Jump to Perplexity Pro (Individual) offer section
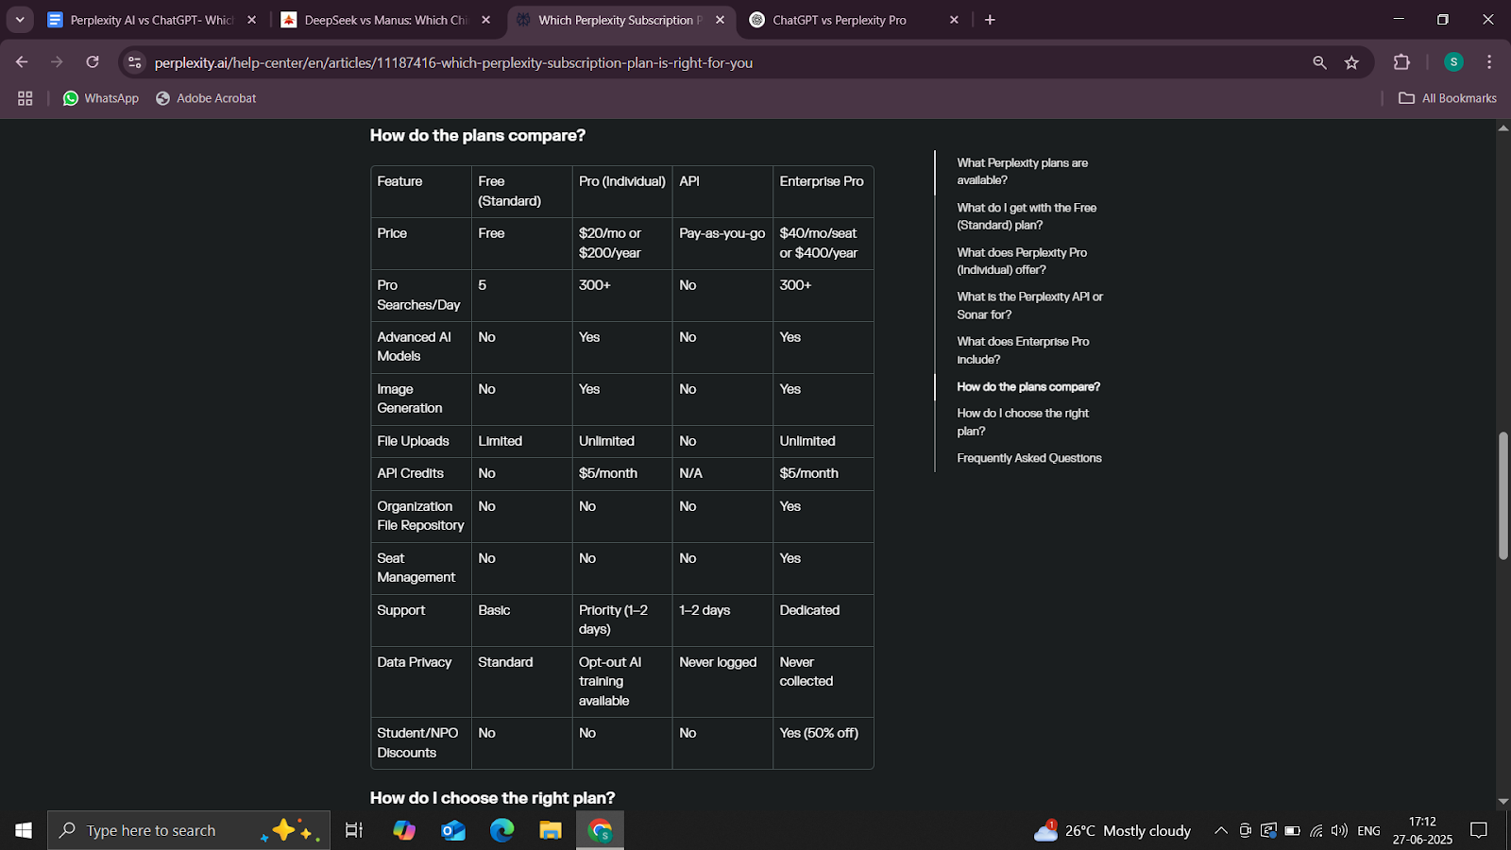Viewport: 1511px width, 850px height. click(1022, 261)
